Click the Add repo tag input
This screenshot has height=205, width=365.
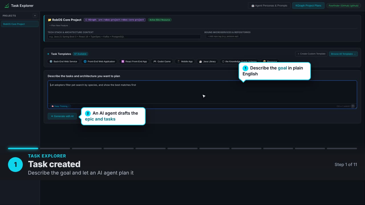click(223, 36)
